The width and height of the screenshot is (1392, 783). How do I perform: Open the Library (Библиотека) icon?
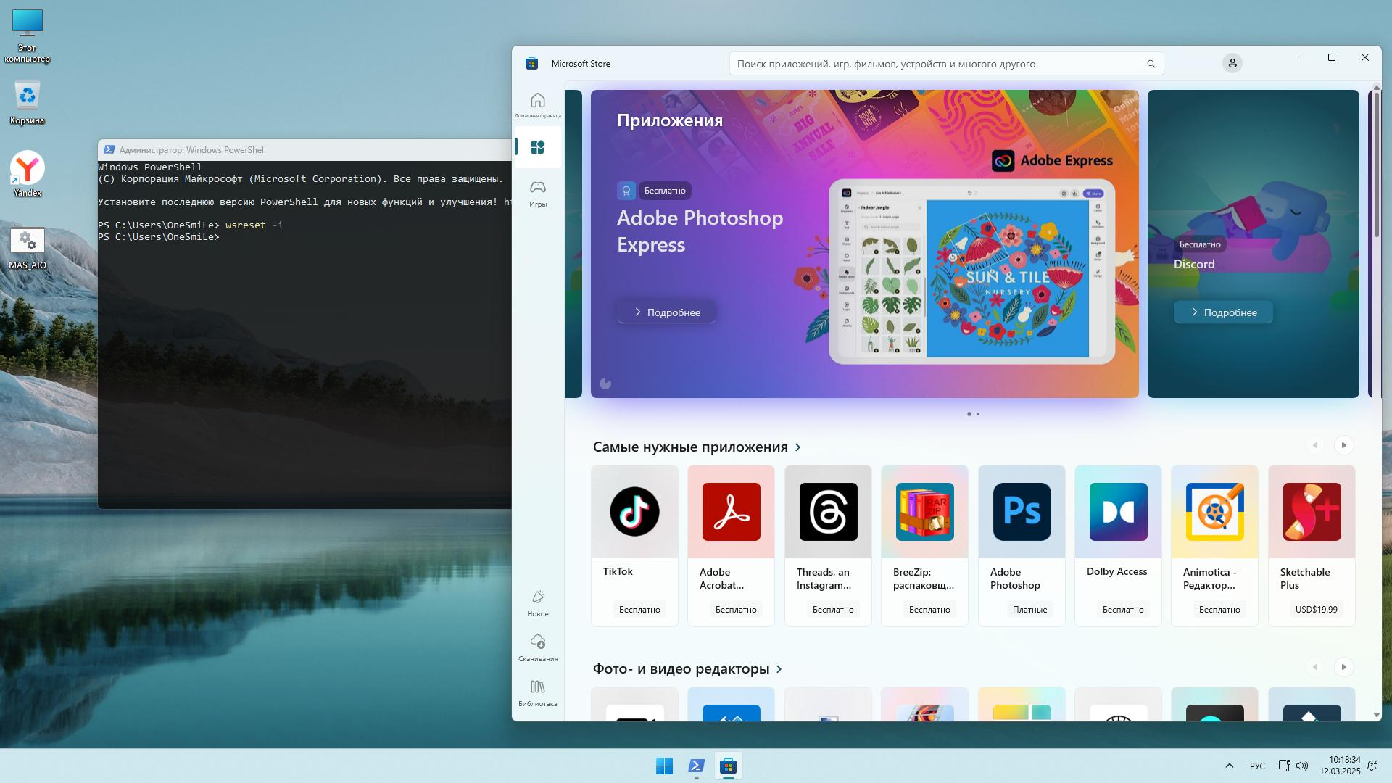(537, 692)
